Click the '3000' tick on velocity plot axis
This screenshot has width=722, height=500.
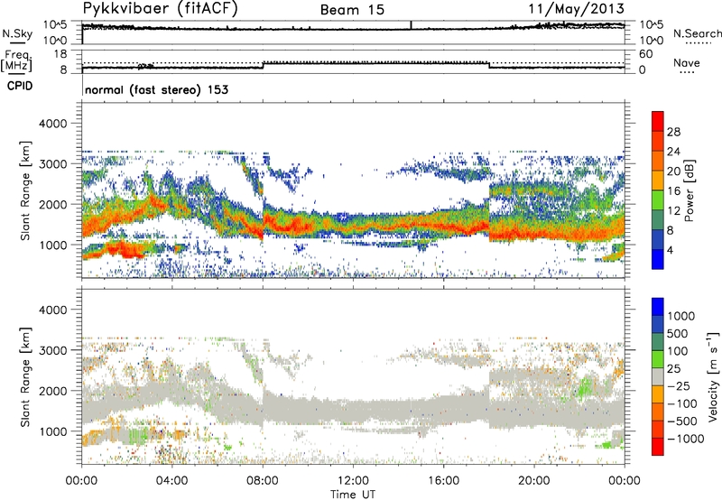tap(52, 350)
